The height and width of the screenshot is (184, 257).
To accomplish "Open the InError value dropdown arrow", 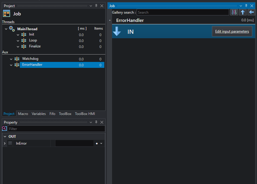I will pyautogui.click(x=101, y=143).
